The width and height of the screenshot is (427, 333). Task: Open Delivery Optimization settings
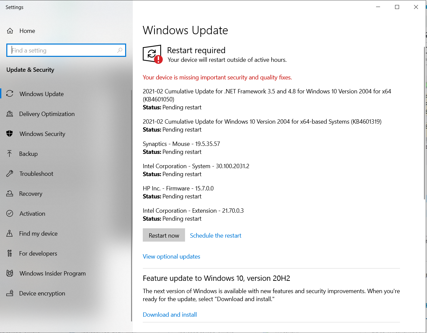tap(66, 114)
